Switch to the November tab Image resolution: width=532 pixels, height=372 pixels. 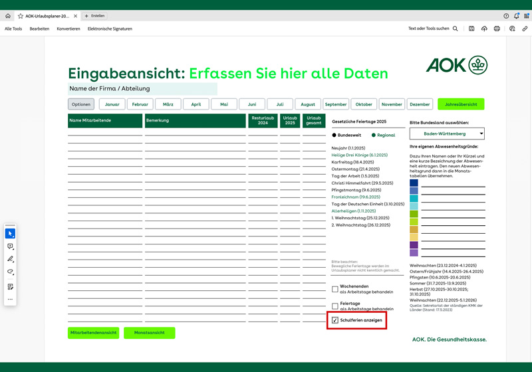(x=392, y=104)
